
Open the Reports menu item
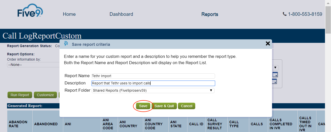click(210, 15)
